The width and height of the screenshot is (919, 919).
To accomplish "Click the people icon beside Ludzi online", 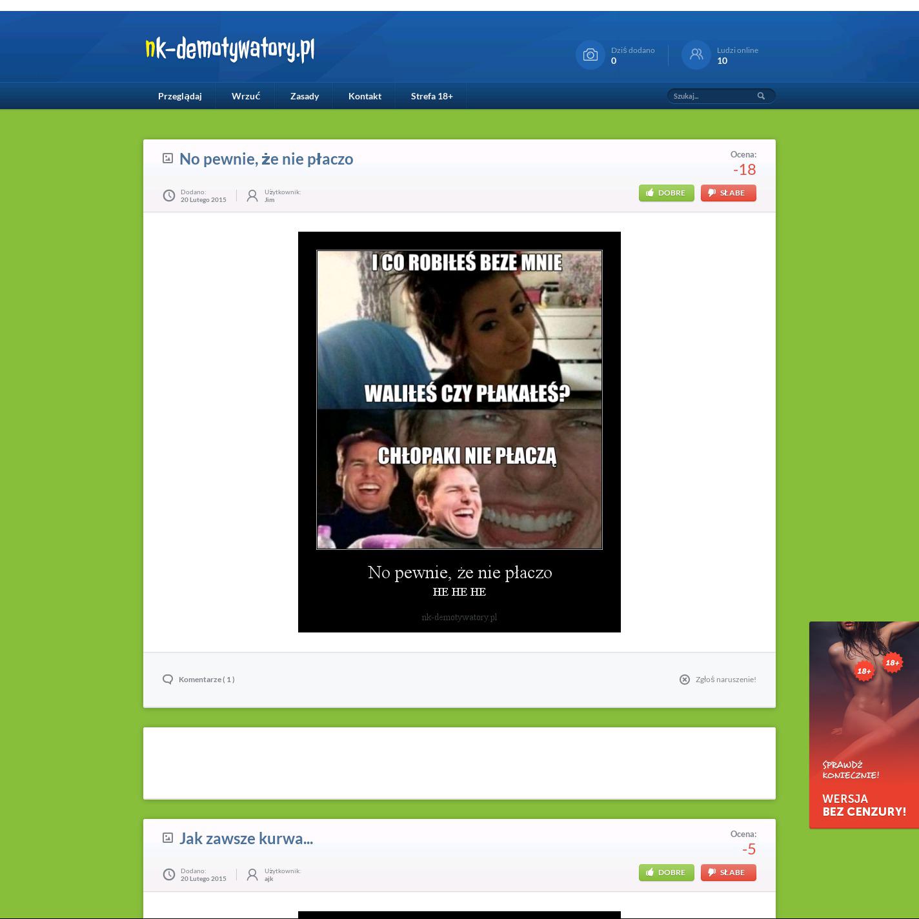I will click(696, 55).
